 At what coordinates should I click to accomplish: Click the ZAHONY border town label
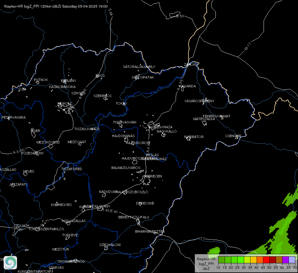coord(191,65)
